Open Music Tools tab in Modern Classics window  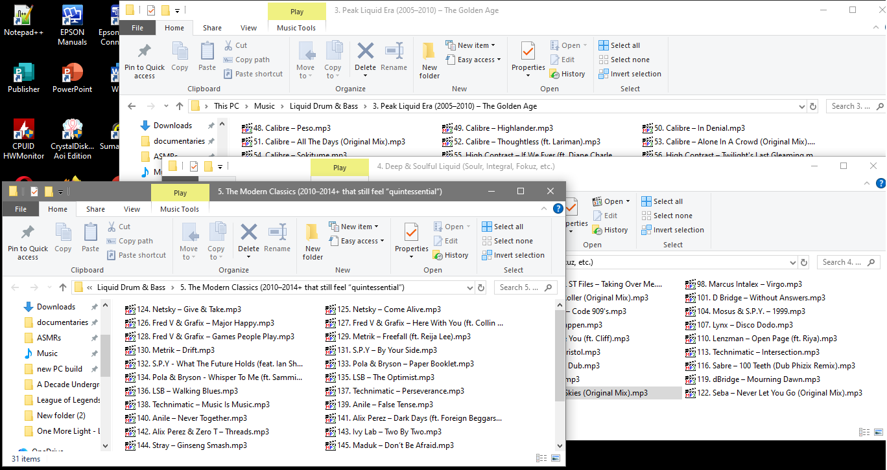coord(180,209)
